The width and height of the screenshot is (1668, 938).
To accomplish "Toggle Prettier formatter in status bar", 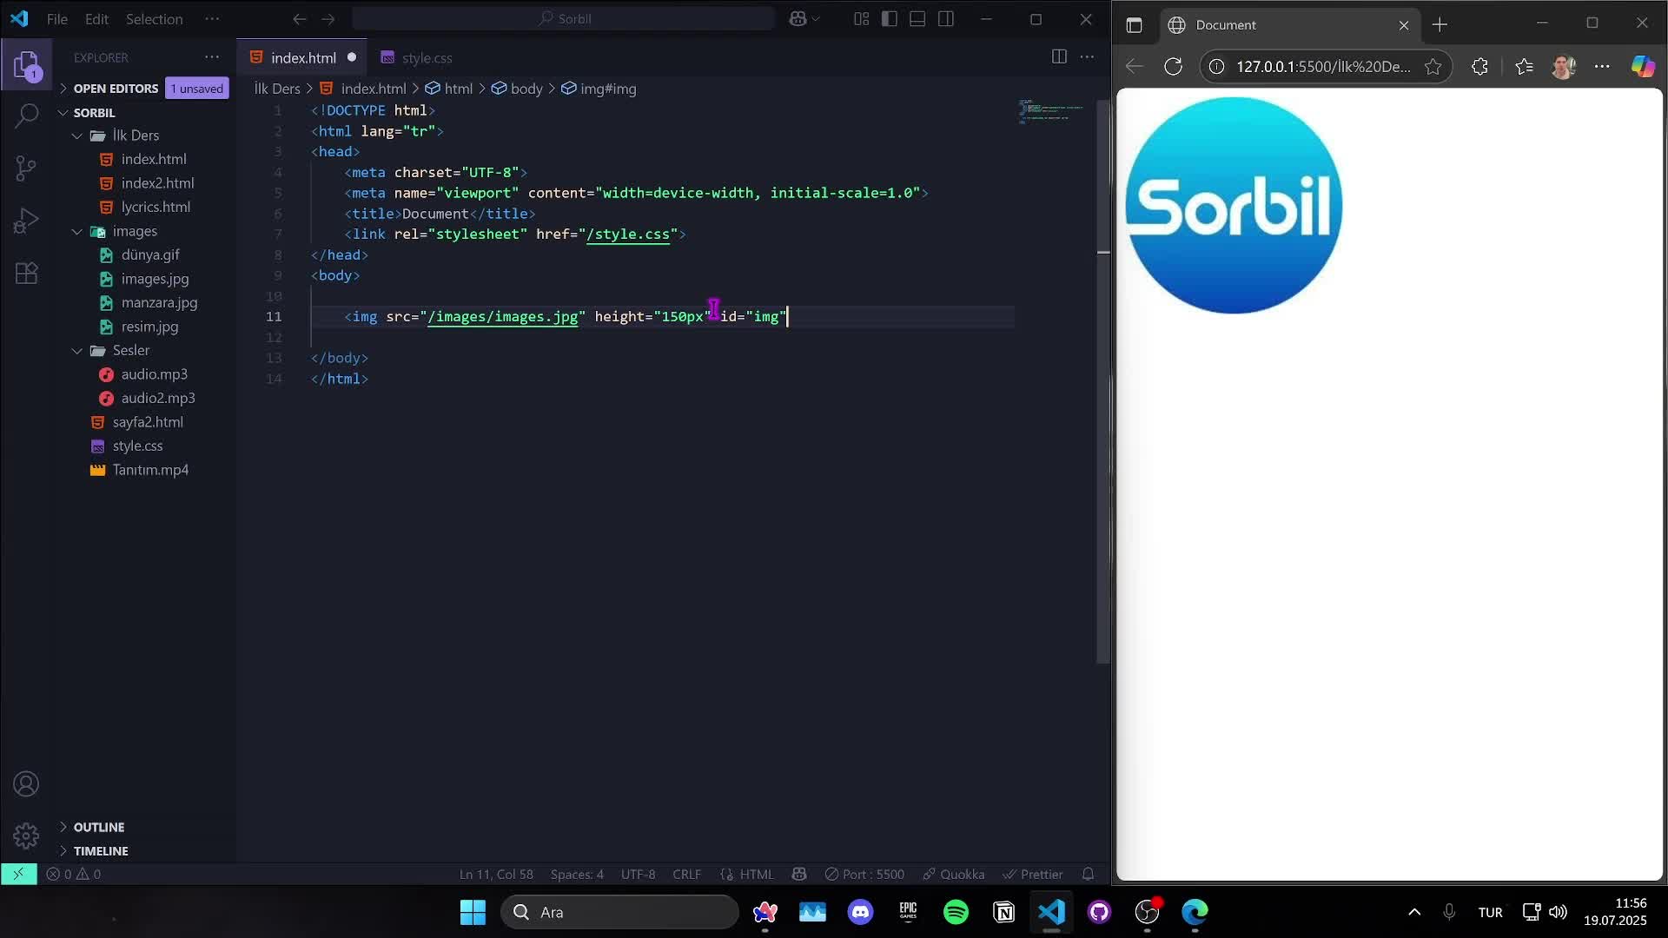I will [1032, 874].
